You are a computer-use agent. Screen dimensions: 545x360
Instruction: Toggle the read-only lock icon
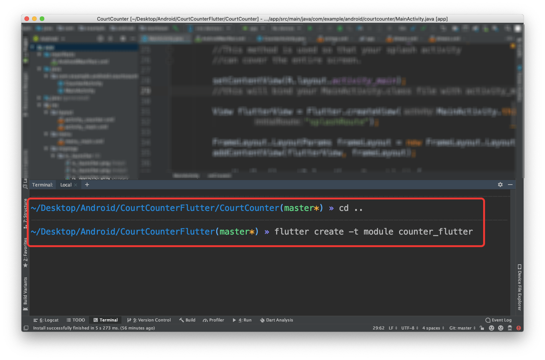click(x=482, y=328)
